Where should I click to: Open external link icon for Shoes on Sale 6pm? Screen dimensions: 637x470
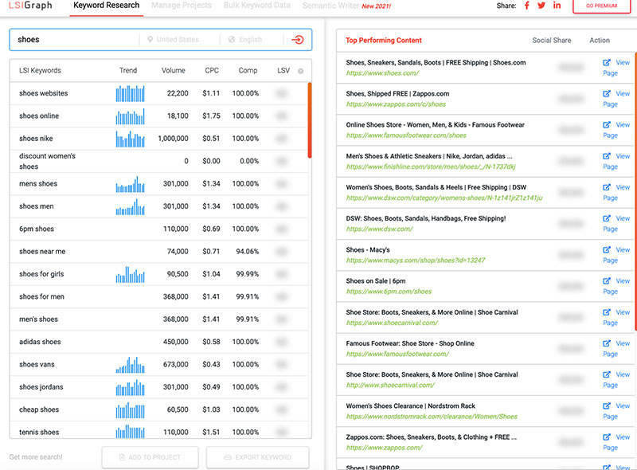click(x=607, y=281)
